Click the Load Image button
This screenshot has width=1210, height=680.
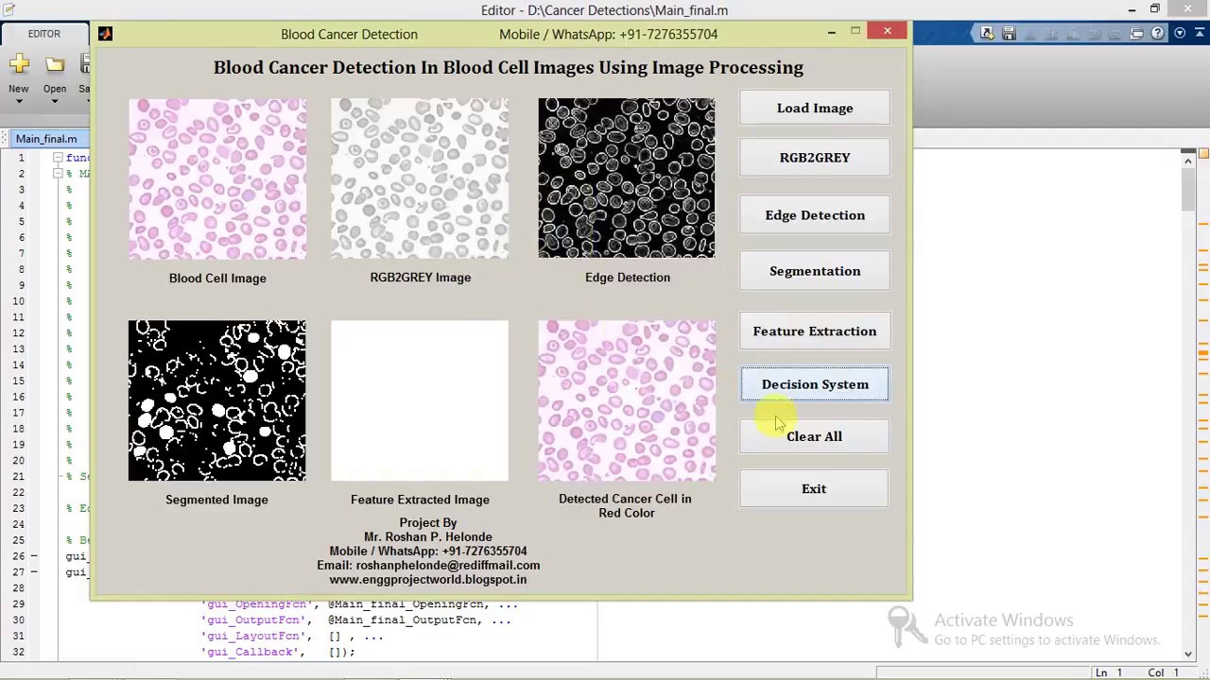coord(815,108)
